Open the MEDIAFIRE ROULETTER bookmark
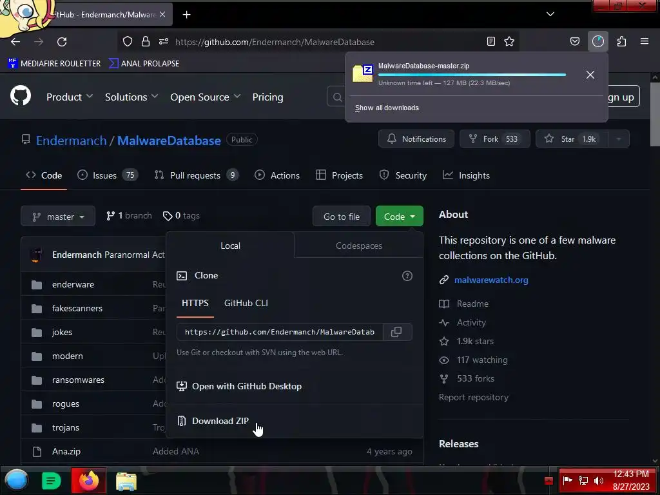This screenshot has height=495, width=660. [54, 64]
